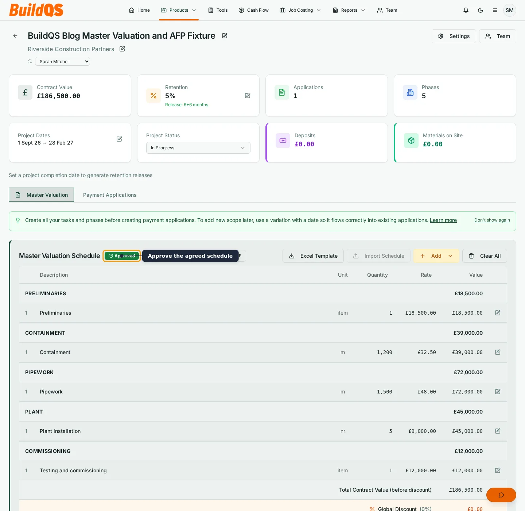Image resolution: width=525 pixels, height=511 pixels.
Task: Select the Master Valuation tab
Action: 42,195
